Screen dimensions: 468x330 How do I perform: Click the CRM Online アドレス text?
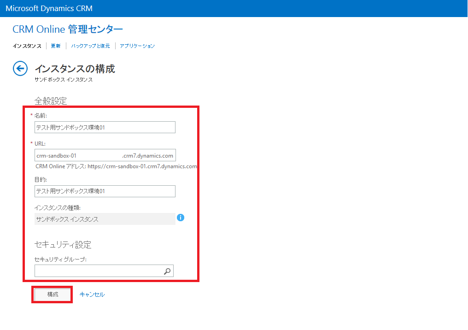click(x=117, y=166)
